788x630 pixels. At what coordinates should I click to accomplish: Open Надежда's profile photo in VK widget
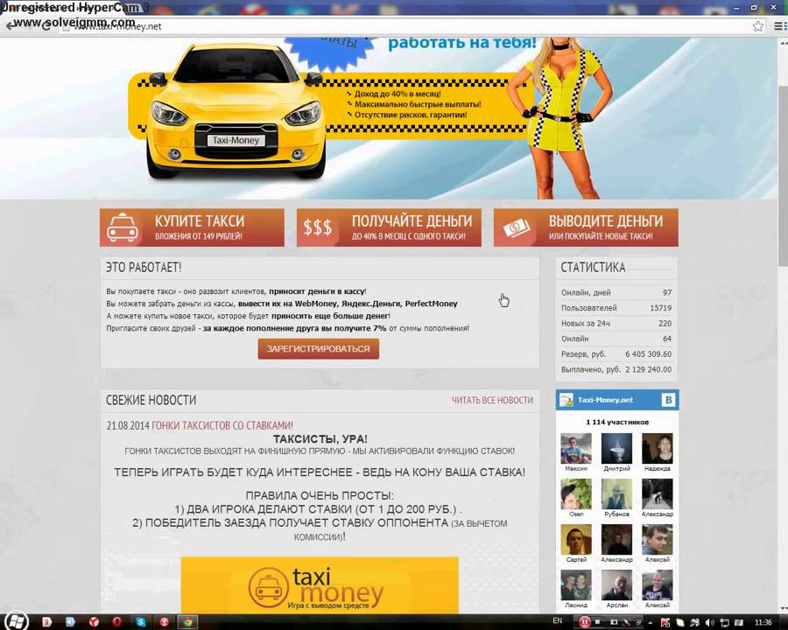657,449
